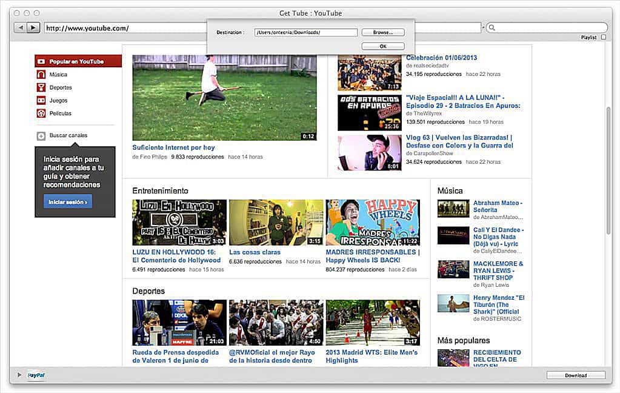Select the Películas film reel icon
620x393 pixels.
click(41, 113)
